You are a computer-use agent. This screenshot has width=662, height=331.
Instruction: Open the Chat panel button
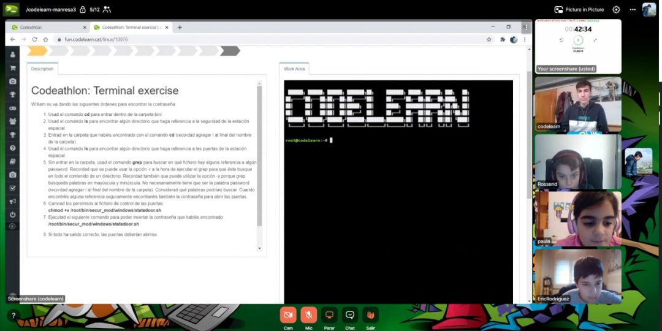[x=350, y=315]
